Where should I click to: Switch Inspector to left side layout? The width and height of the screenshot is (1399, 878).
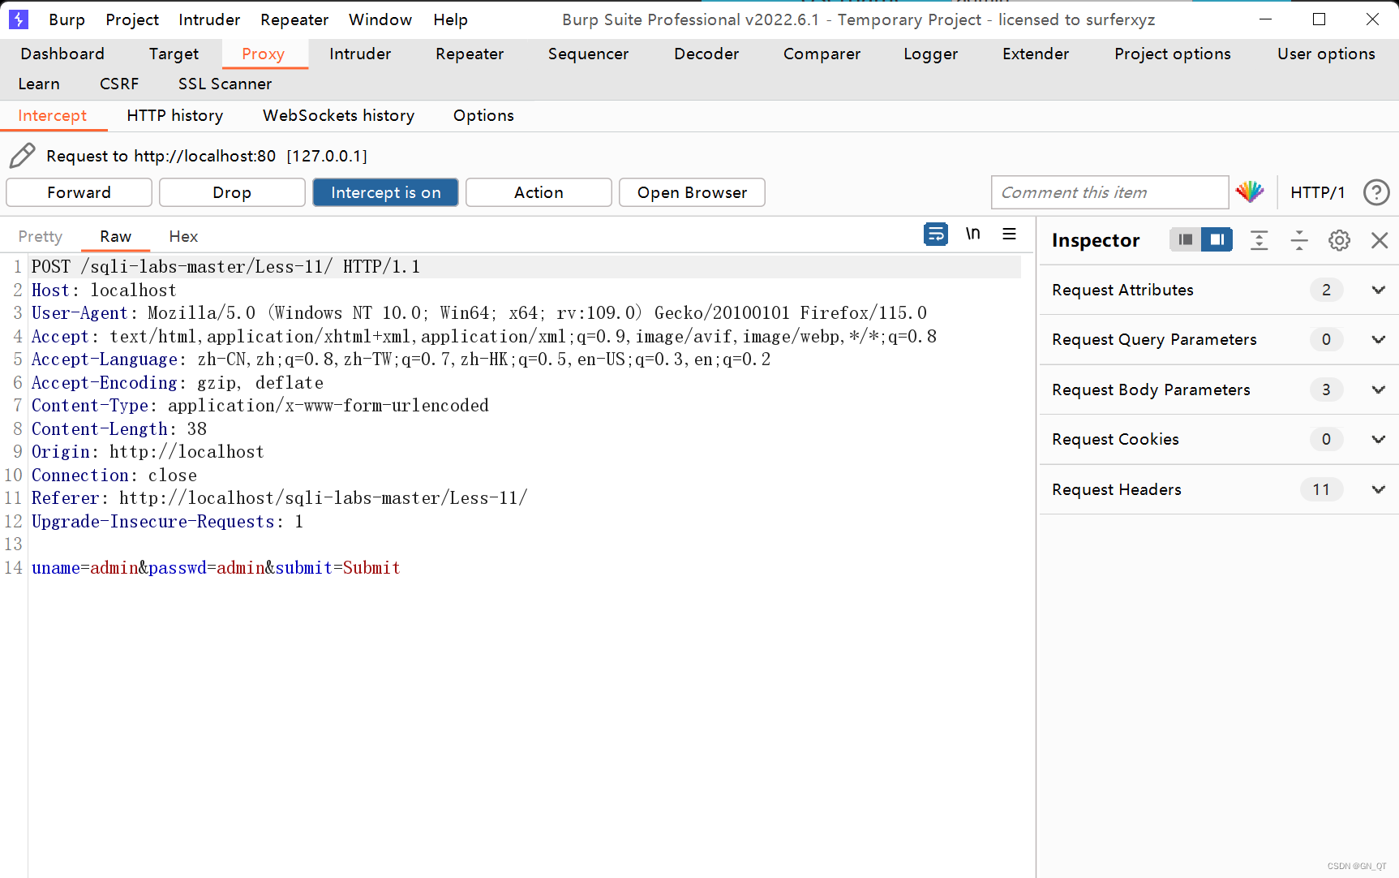click(1186, 239)
